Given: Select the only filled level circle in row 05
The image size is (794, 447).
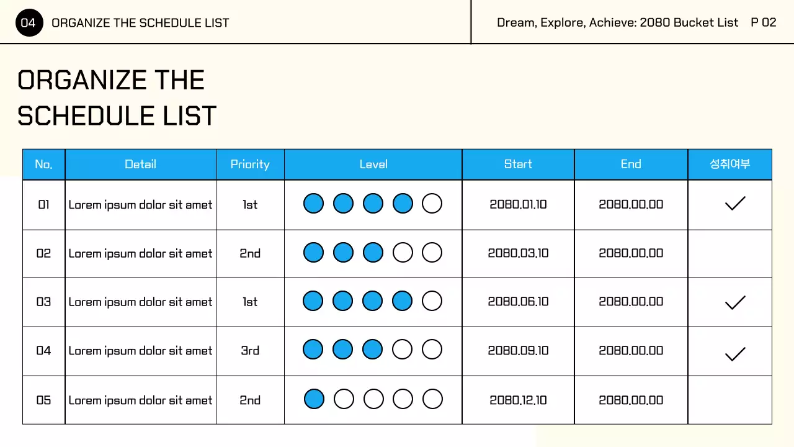Looking at the screenshot, I should pyautogui.click(x=314, y=399).
